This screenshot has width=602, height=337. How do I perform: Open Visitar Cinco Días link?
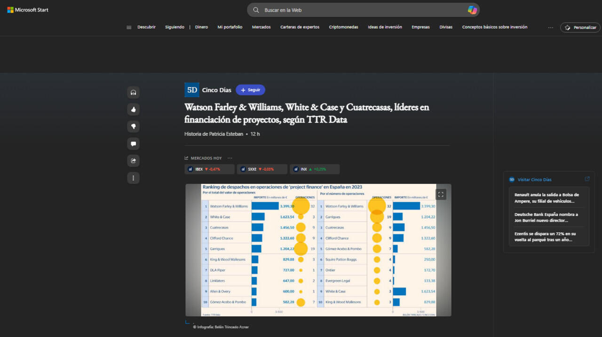(x=534, y=179)
